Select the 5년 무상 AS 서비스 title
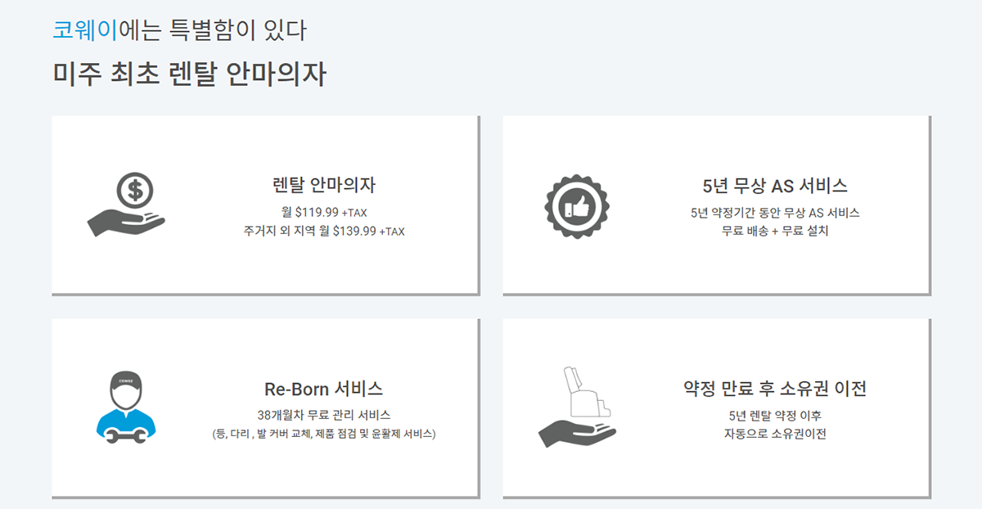982x509 pixels. coord(775,185)
